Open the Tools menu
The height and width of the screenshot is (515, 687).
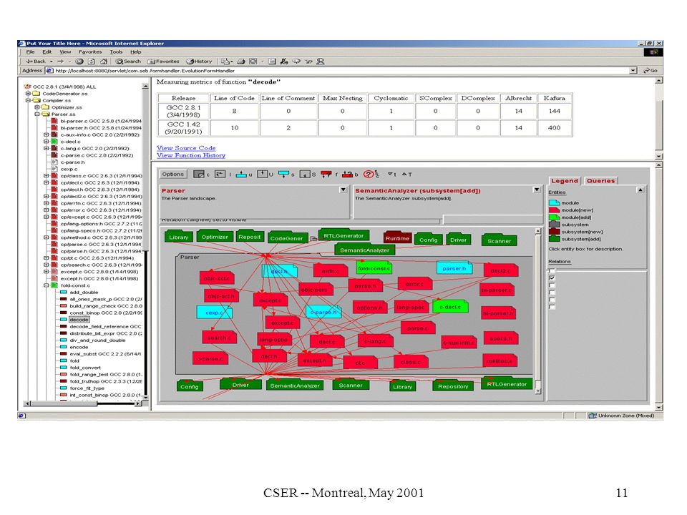tap(116, 51)
